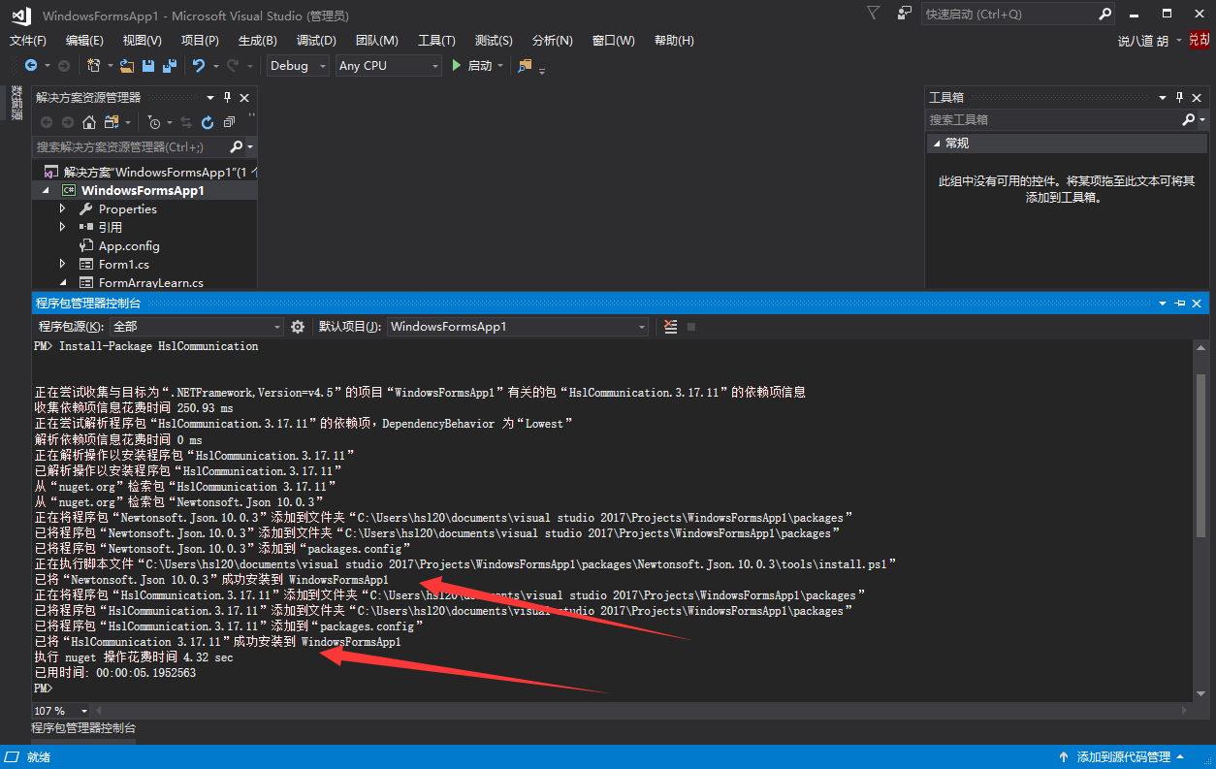1216x769 pixels.
Task: Expand the Properties node in tree
Action: 63,208
